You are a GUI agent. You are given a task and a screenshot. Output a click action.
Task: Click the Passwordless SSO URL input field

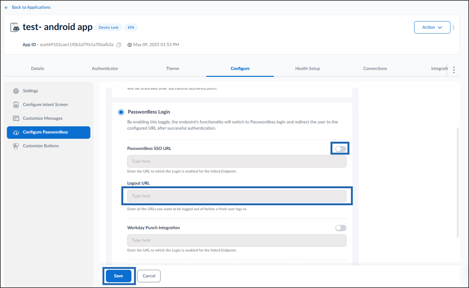(x=237, y=161)
